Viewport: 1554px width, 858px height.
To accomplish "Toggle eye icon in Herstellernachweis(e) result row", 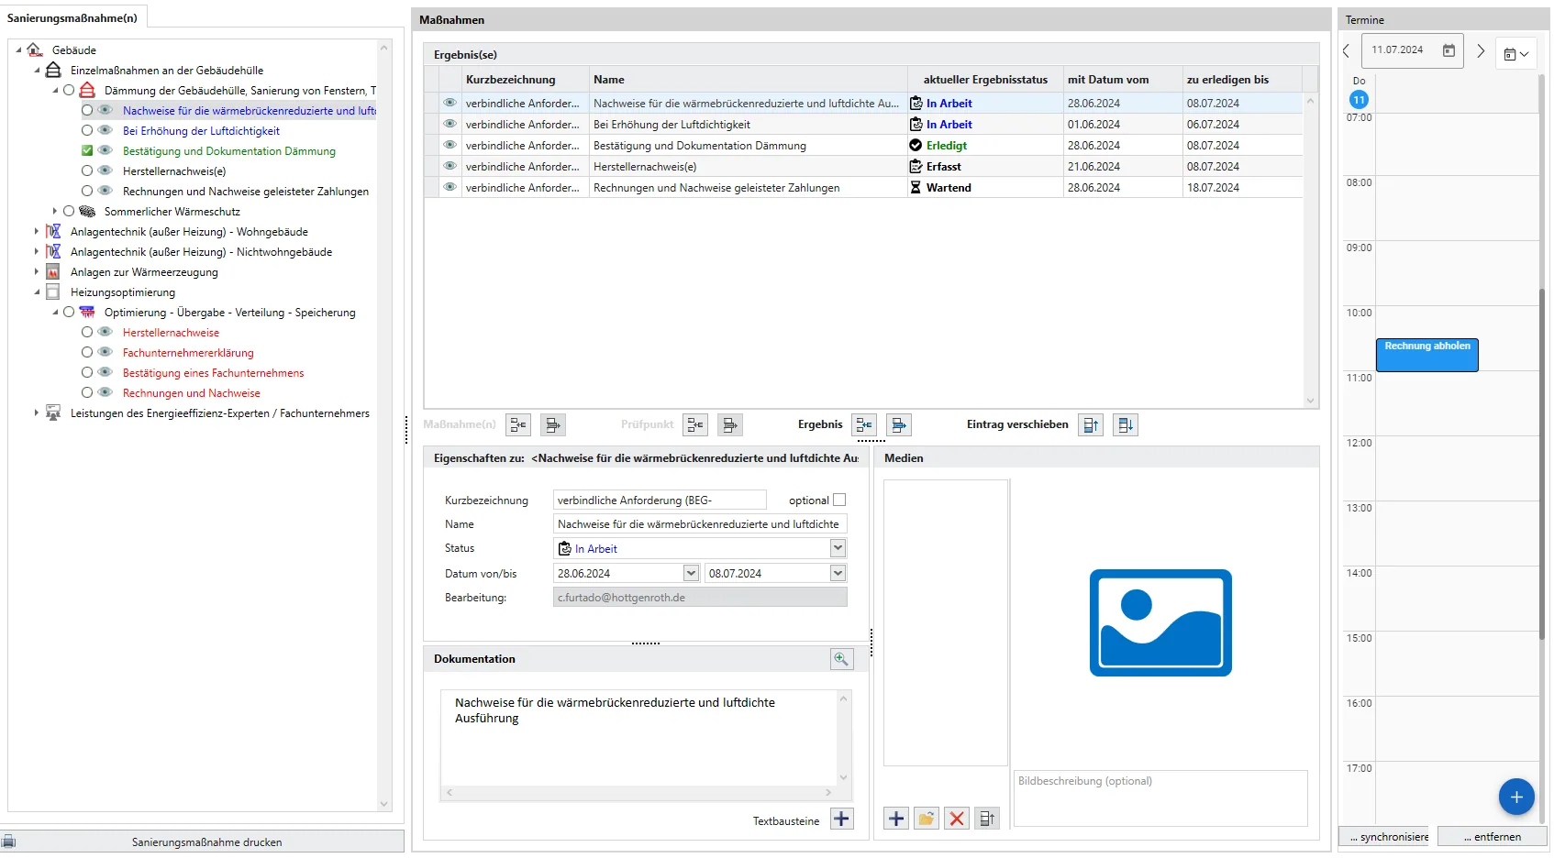I will pos(450,166).
